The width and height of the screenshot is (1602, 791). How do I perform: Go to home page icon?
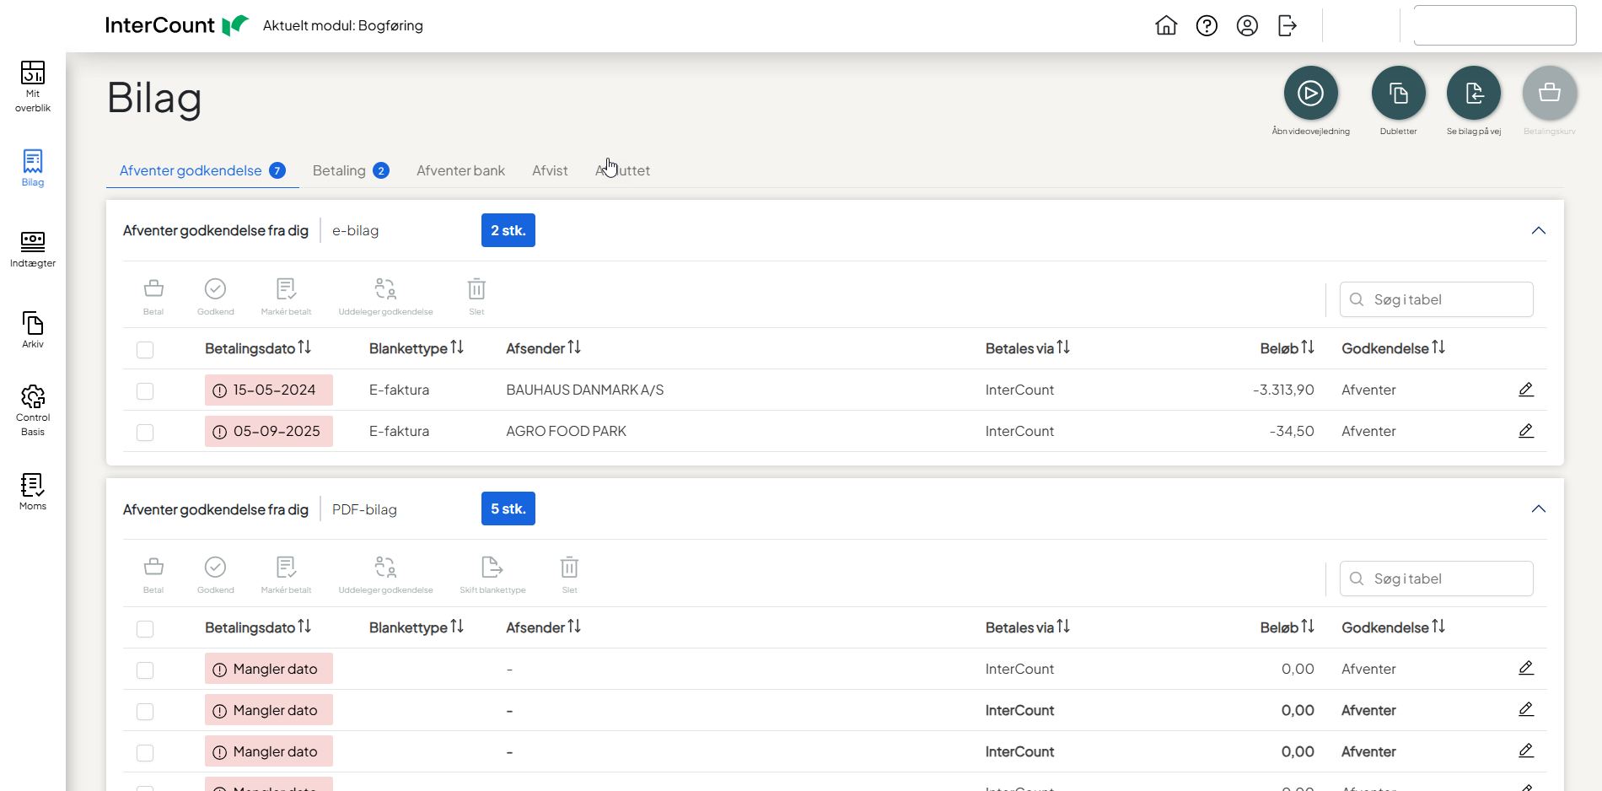pyautogui.click(x=1166, y=26)
